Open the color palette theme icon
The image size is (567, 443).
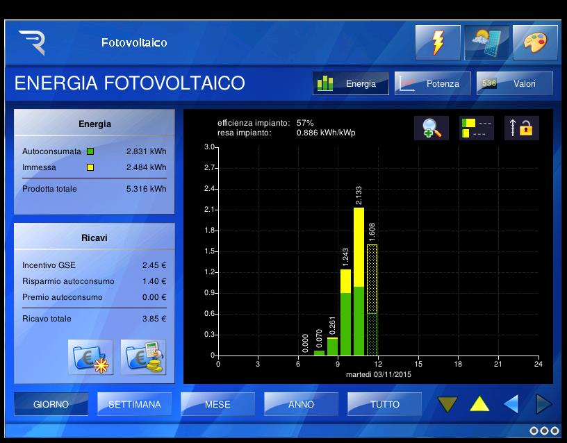(x=535, y=42)
